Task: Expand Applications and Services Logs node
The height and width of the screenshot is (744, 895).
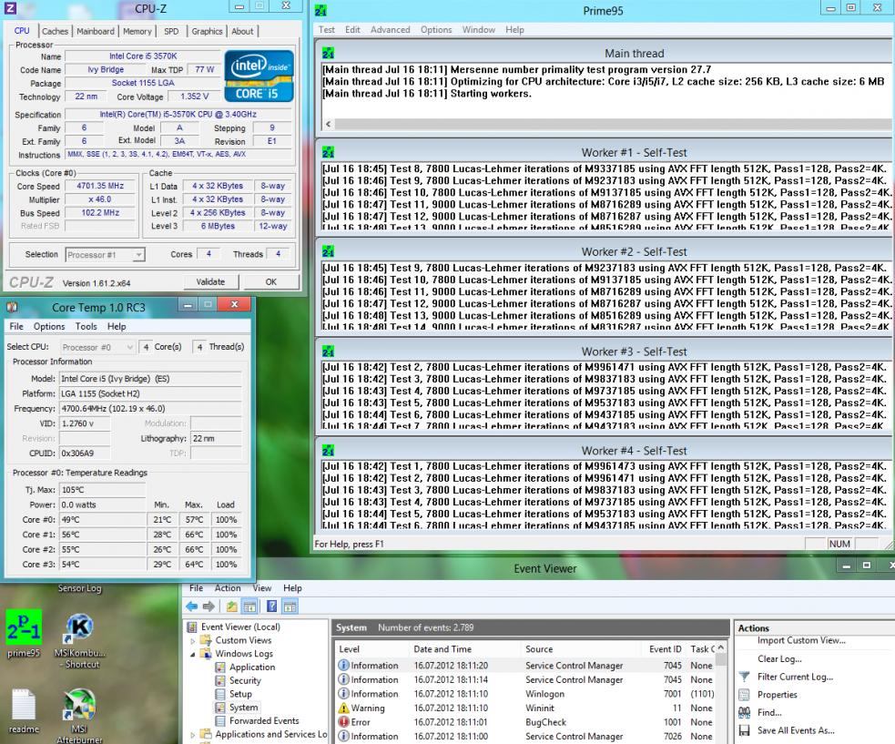Action: (192, 734)
